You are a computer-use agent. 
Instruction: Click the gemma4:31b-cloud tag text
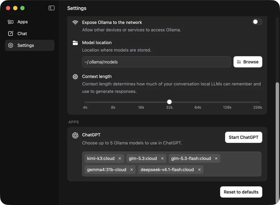point(107,170)
